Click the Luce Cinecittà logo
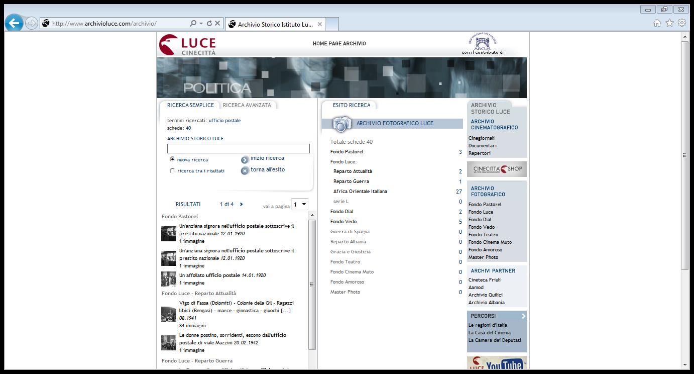 pyautogui.click(x=187, y=45)
